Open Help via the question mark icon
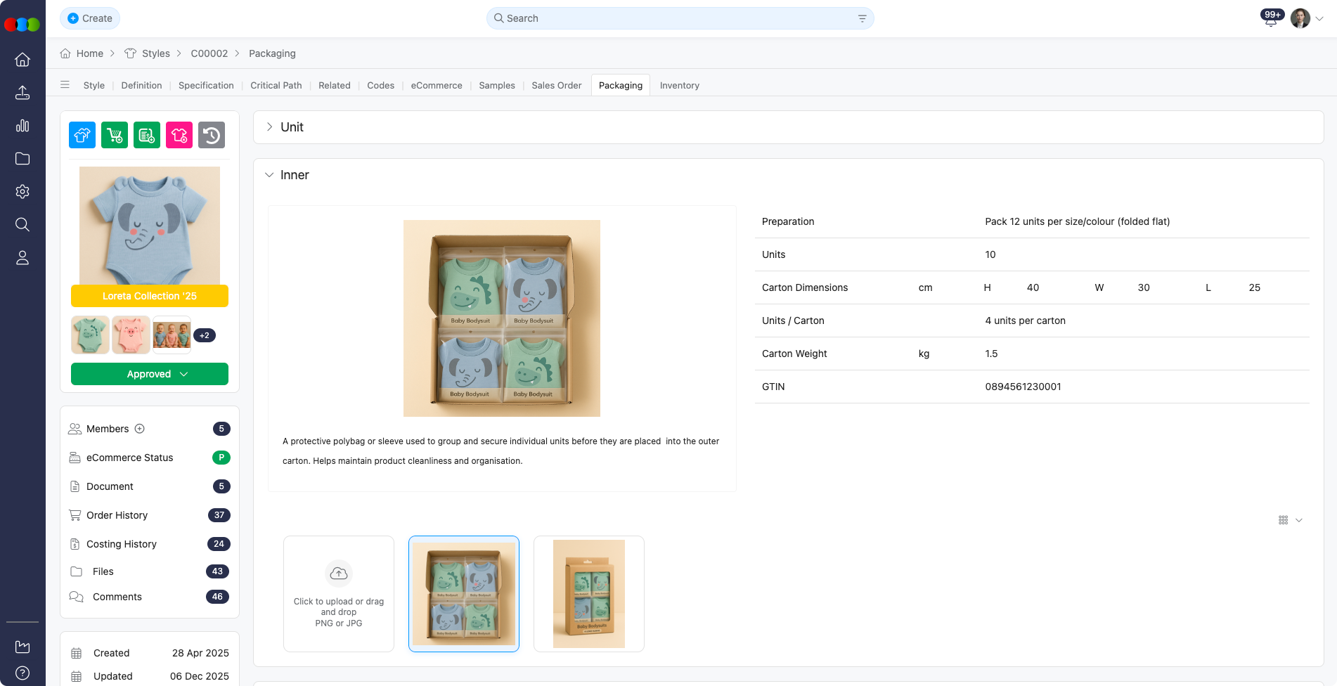1337x686 pixels. click(x=22, y=672)
